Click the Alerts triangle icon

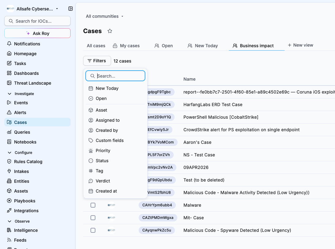coord(9,113)
